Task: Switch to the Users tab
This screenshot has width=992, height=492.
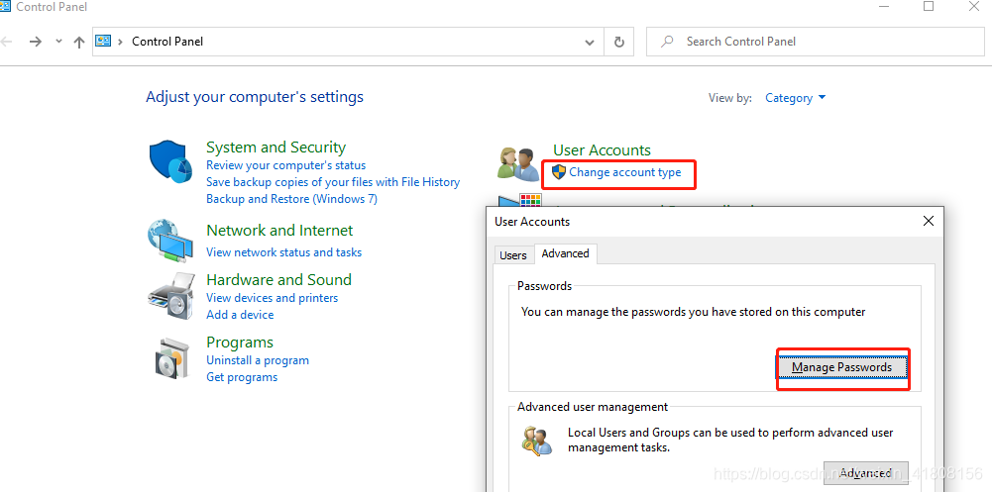Action: [513, 255]
